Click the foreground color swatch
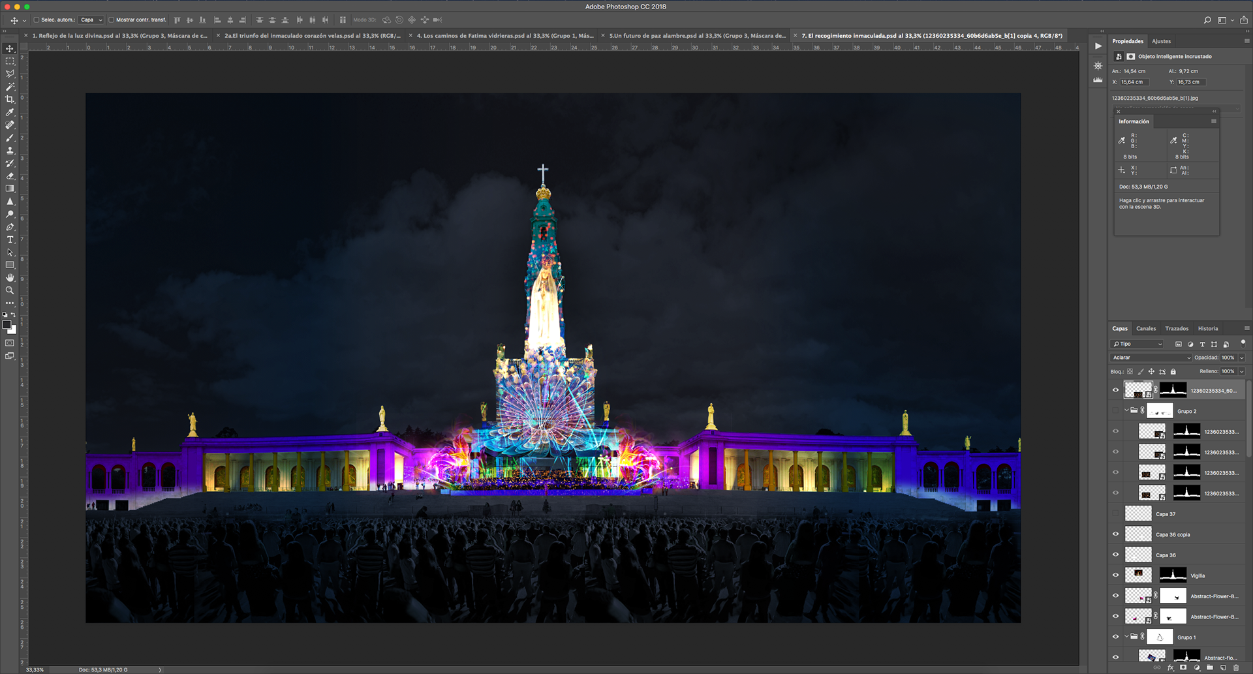1253x674 pixels. (x=7, y=325)
